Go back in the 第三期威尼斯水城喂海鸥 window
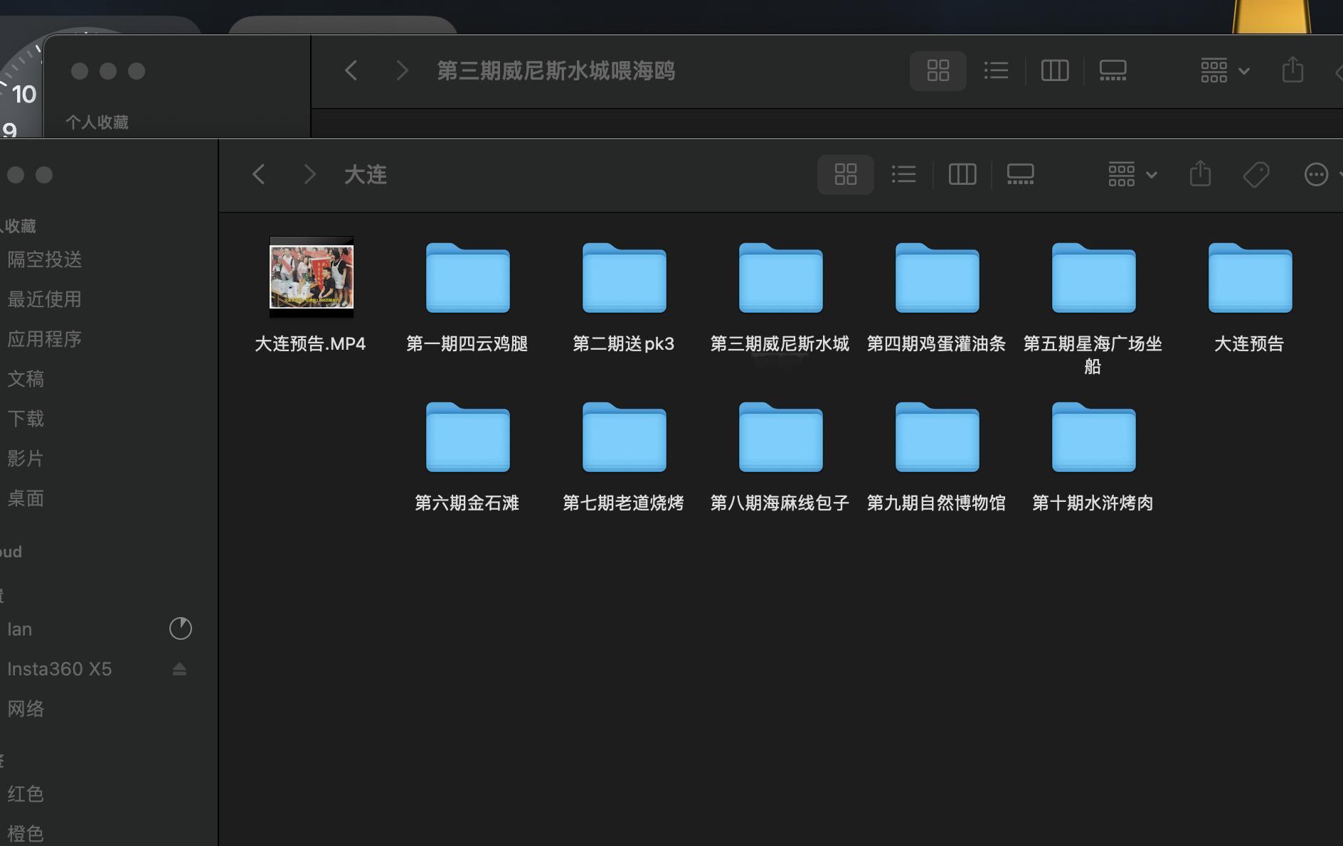Screen dimensions: 1343x846 coord(351,70)
